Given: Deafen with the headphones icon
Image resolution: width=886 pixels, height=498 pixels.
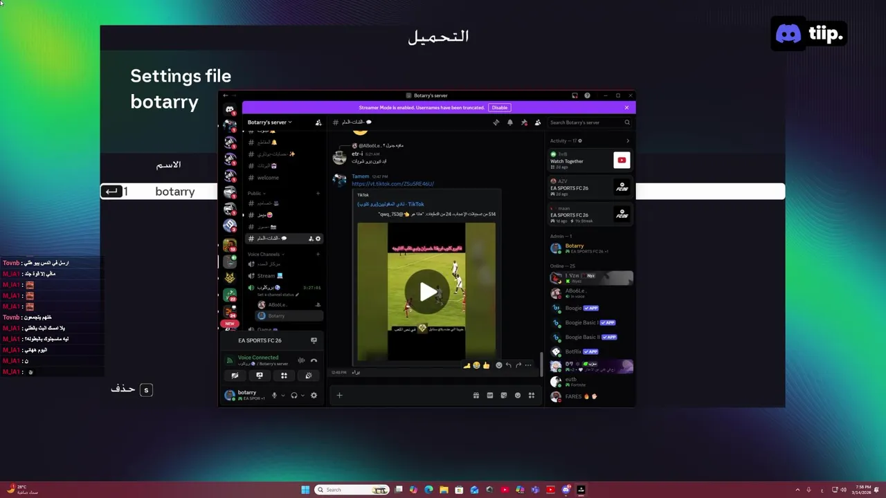Looking at the screenshot, I should pos(294,396).
